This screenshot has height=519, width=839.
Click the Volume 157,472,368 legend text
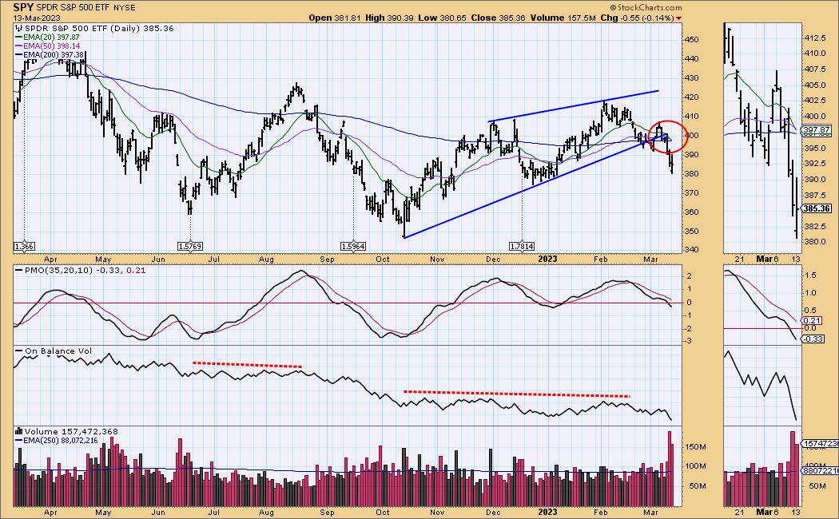coord(70,431)
